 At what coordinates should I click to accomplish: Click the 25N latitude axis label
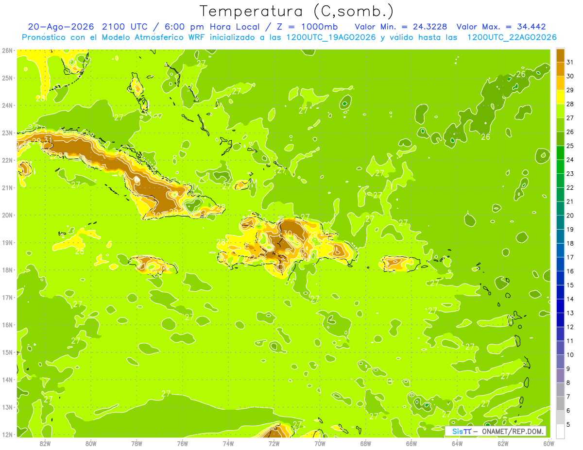[7, 78]
